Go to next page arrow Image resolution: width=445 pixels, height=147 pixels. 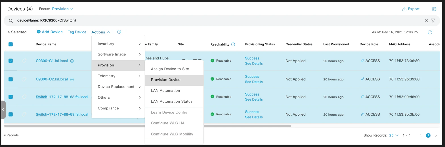click(436, 135)
